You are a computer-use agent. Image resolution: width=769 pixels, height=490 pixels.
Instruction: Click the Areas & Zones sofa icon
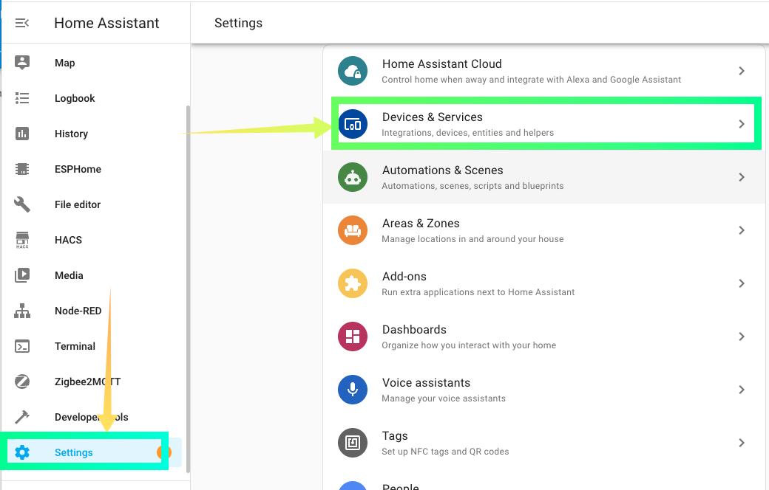[x=353, y=230]
